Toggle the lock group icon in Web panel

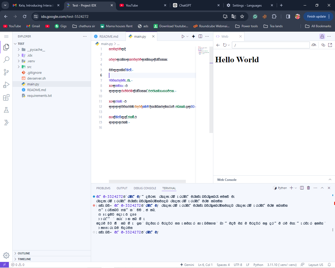(322, 36)
